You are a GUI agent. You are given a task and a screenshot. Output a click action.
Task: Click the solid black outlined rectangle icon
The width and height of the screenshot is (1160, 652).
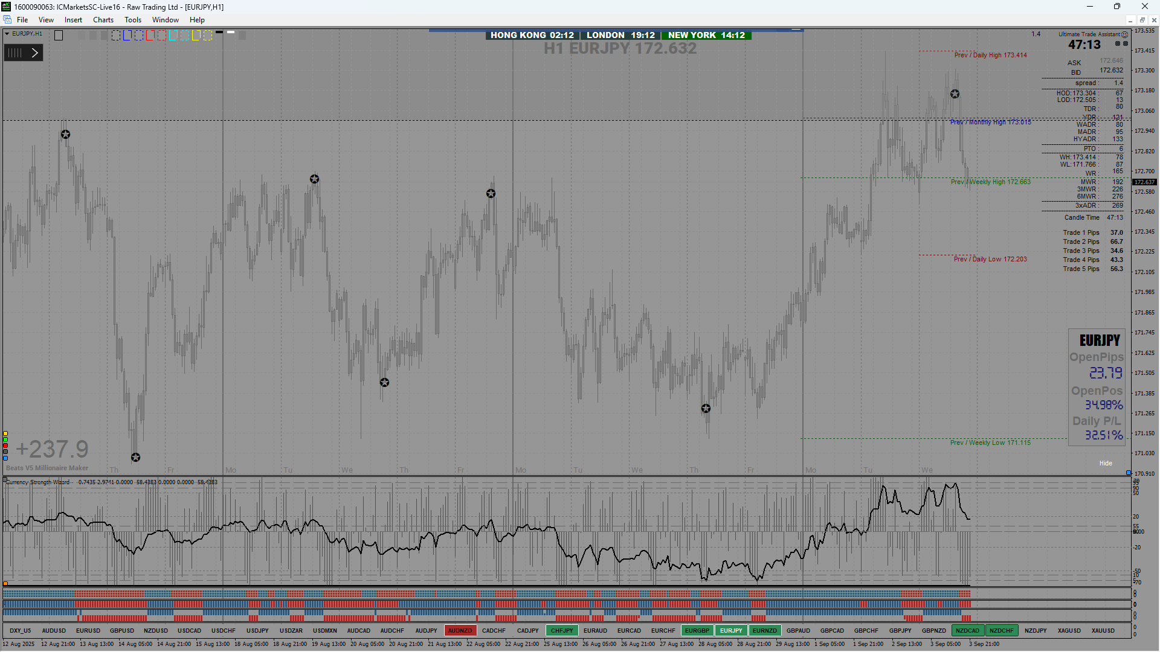(x=59, y=36)
